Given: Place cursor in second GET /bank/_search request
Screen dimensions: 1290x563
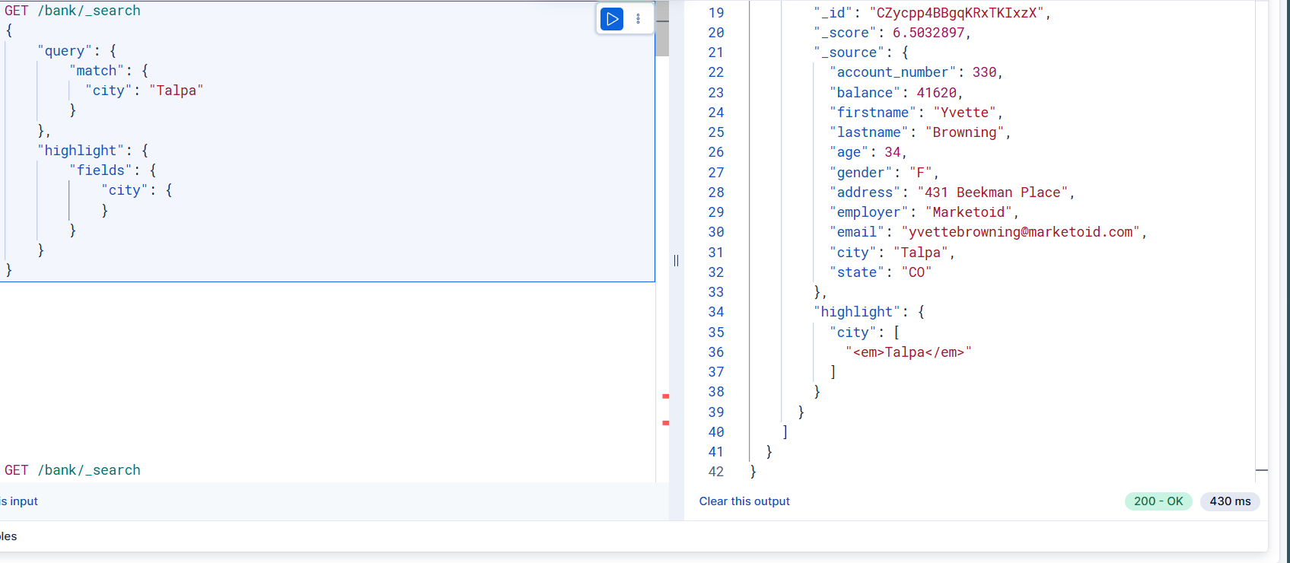Looking at the screenshot, I should tap(73, 470).
